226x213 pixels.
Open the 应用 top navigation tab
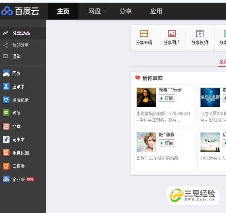coord(156,11)
